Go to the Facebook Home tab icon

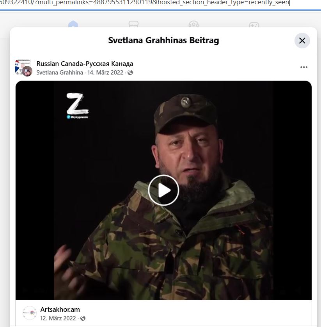[x=73, y=24]
